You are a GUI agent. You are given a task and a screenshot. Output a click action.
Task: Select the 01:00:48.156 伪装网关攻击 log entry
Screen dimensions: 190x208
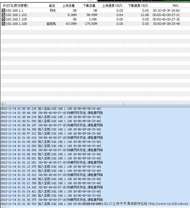[52, 113]
